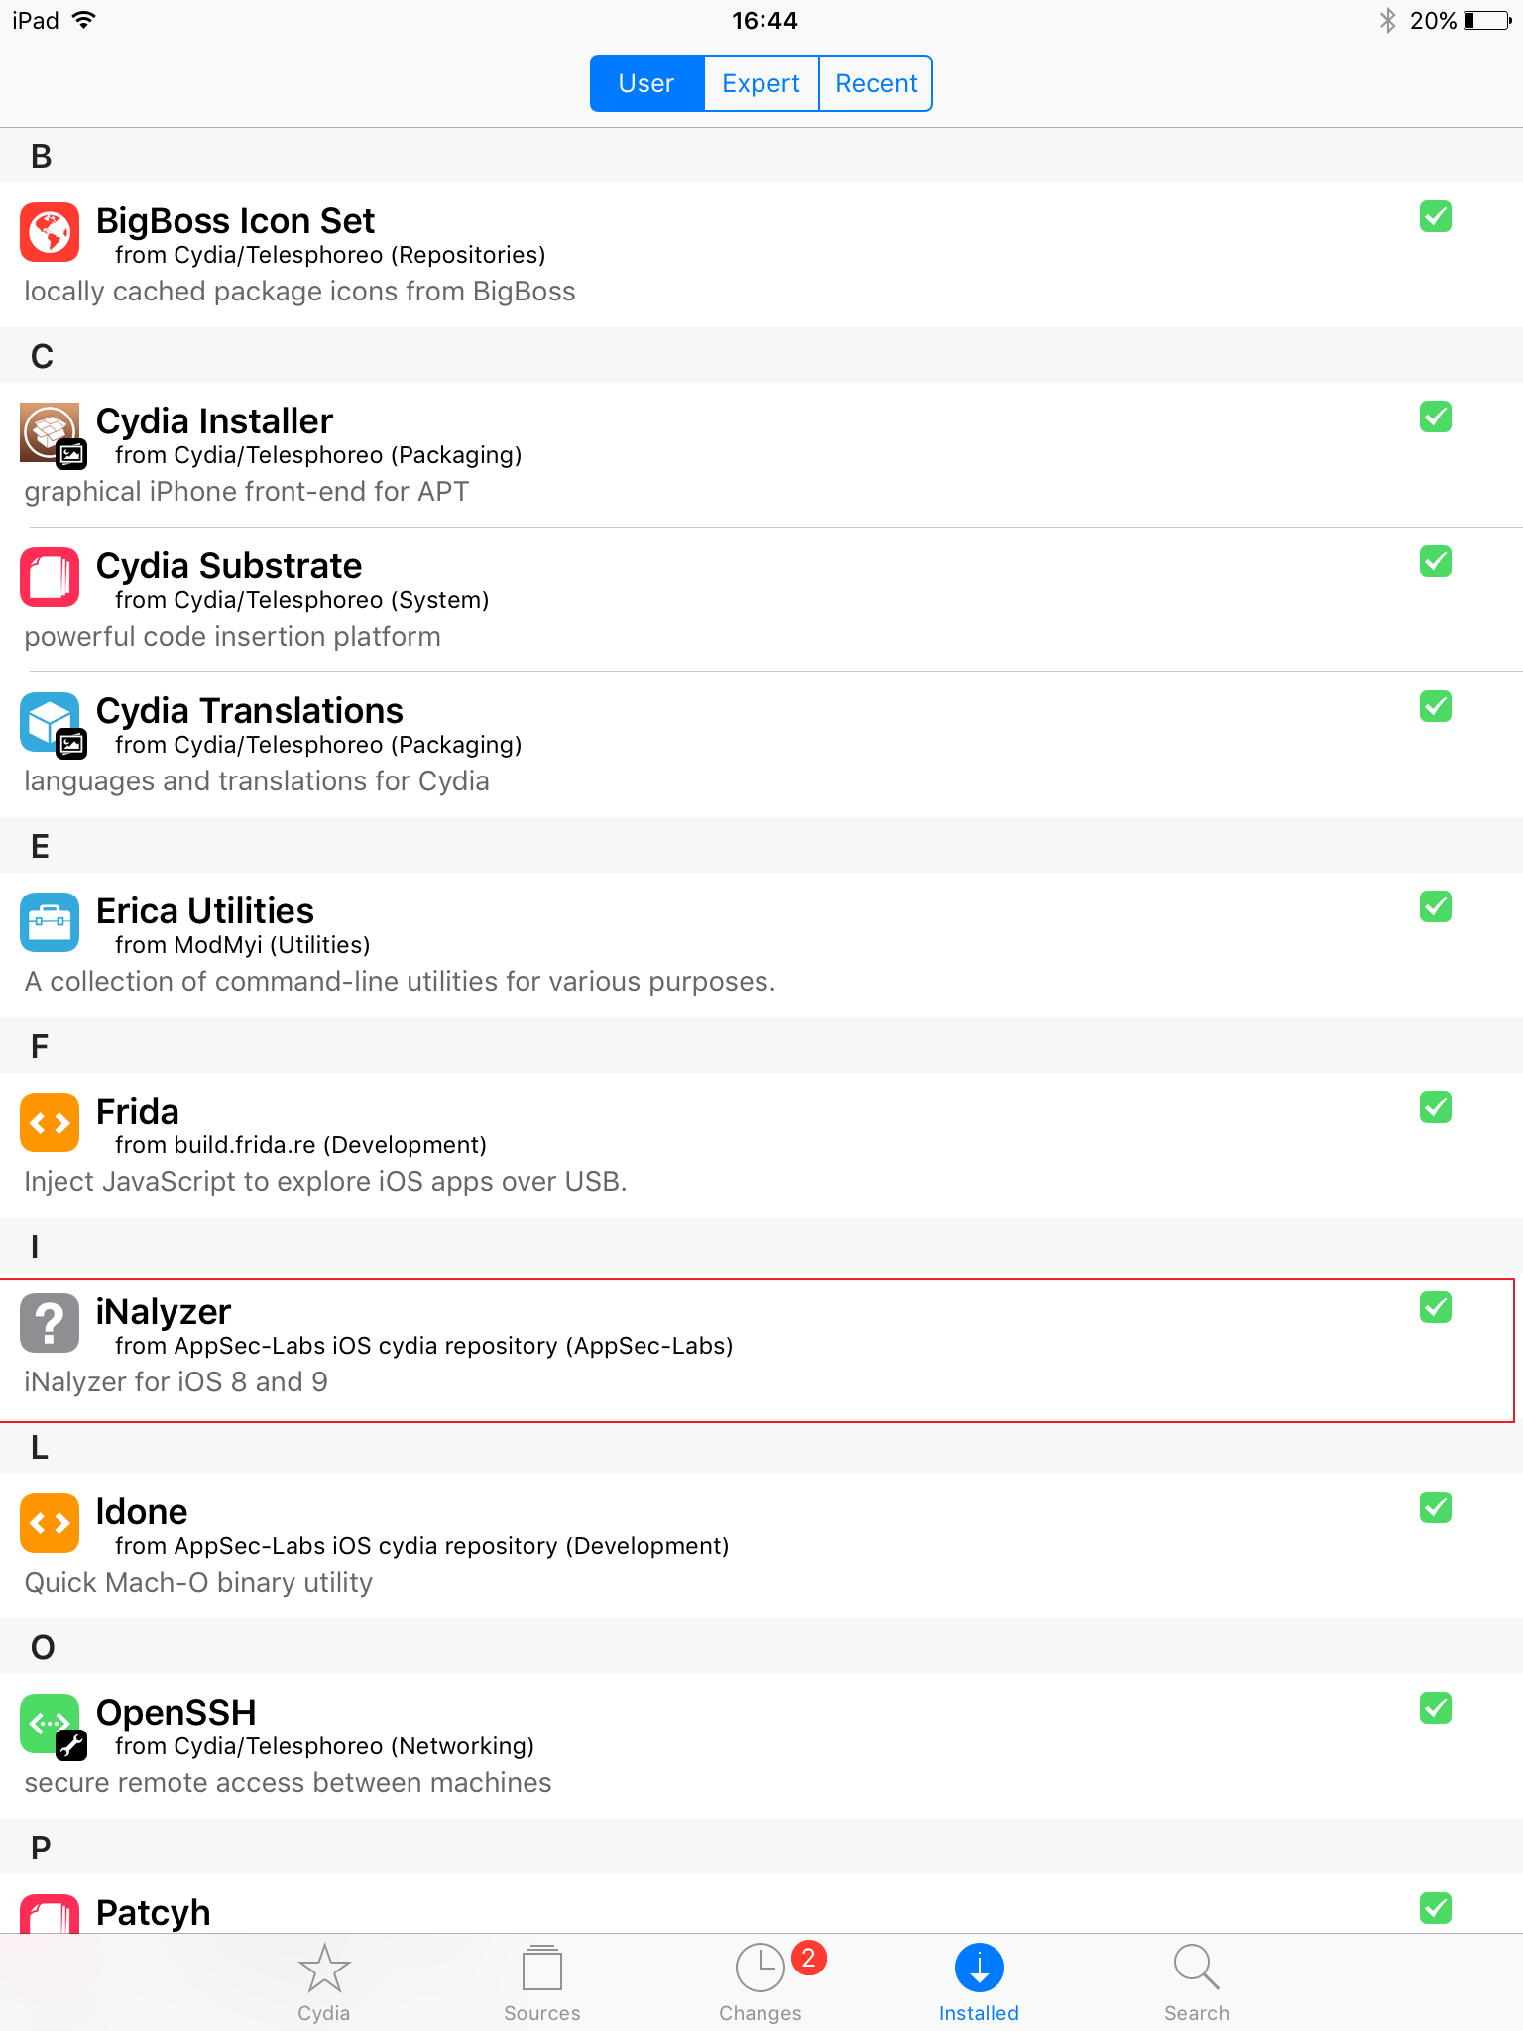This screenshot has height=2031, width=1523.
Task: Tap the Cydia Substrate package icon
Action: (49, 577)
